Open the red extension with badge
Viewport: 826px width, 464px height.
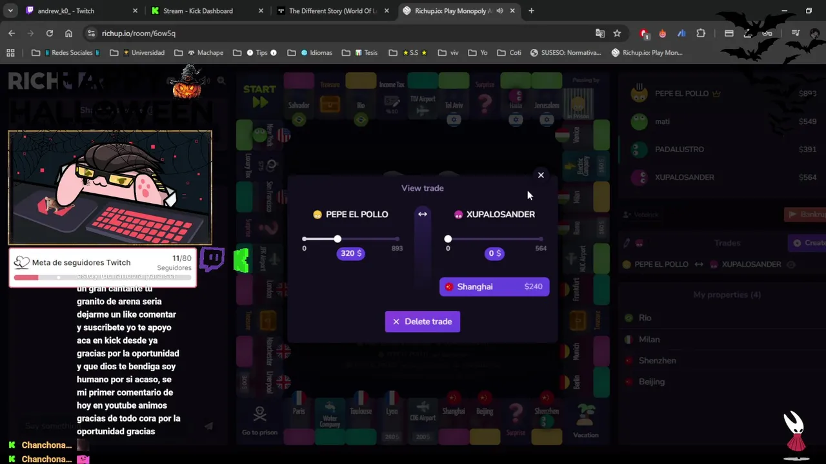coord(644,34)
